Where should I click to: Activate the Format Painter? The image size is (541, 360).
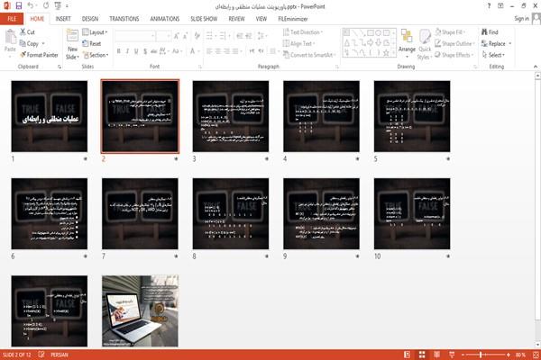(x=39, y=55)
